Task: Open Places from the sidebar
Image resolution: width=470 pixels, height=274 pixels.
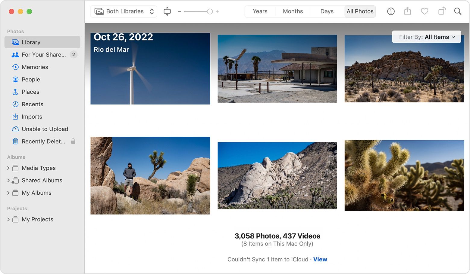Action: [30, 92]
